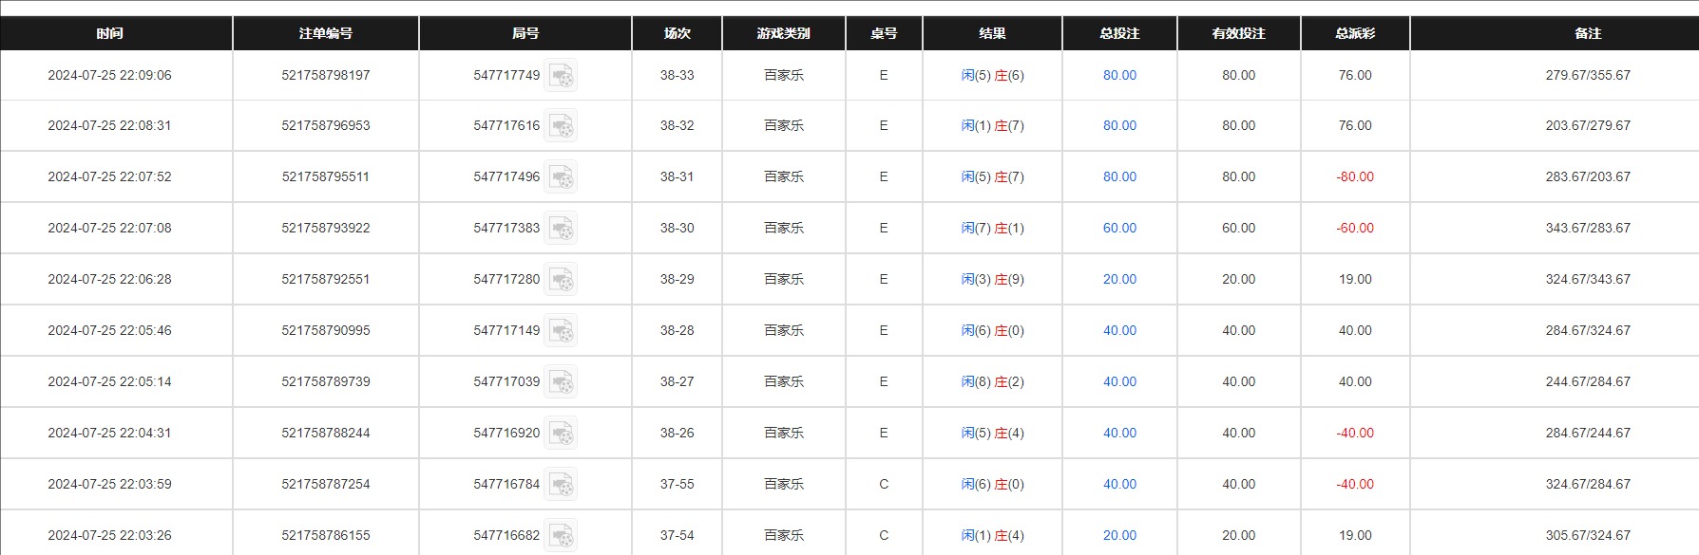View video replay for round 547717280
This screenshot has height=555, width=1699.
pyautogui.click(x=561, y=280)
